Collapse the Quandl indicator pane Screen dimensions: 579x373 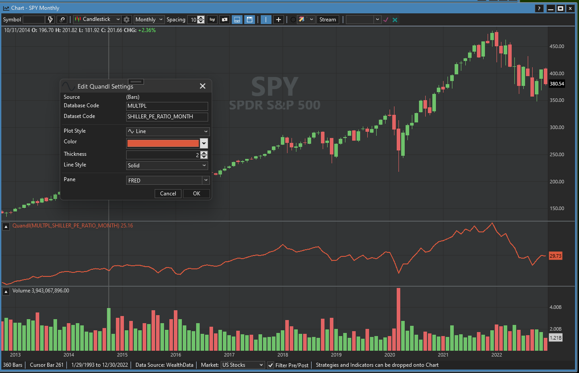pyautogui.click(x=6, y=226)
